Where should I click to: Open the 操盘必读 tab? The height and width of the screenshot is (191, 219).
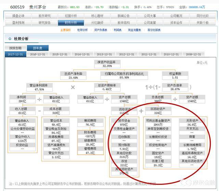coord(18,16)
